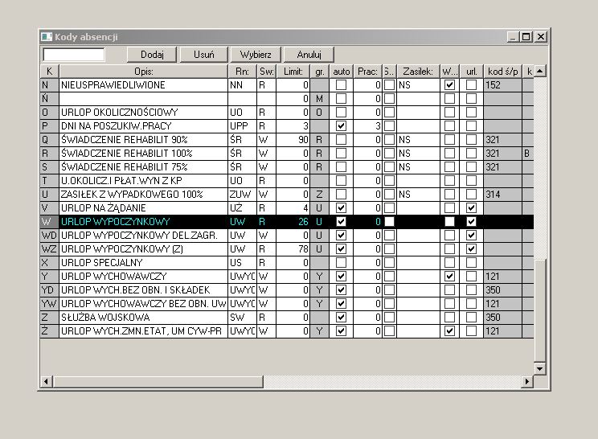Viewport: 598px width, 439px height.
Task: Uncheck url. checkbox for URLOP NA ŻĄDANIE
Action: (472, 208)
